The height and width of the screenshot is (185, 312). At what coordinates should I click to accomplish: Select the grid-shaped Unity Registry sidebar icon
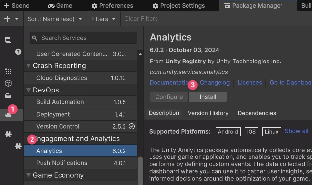pos(8,71)
